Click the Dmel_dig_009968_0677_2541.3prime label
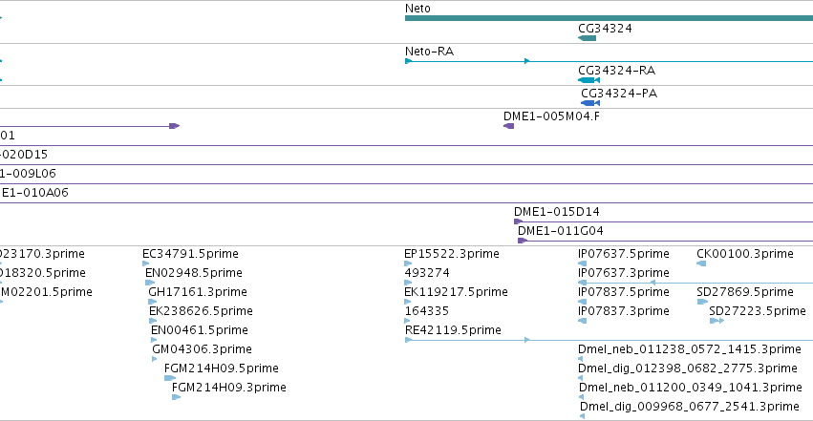Image resolution: width=813 pixels, height=421 pixels. [x=689, y=407]
